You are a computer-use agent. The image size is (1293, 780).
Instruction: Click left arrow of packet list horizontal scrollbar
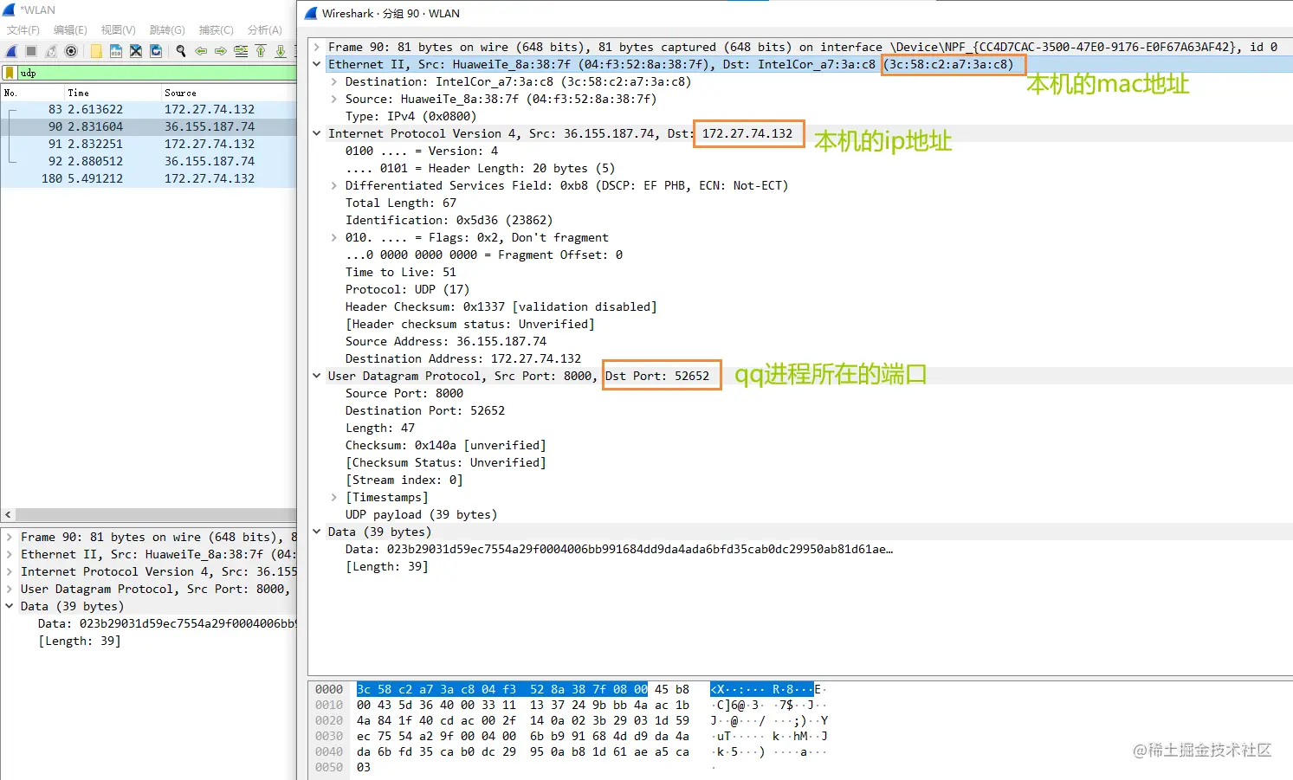point(8,514)
